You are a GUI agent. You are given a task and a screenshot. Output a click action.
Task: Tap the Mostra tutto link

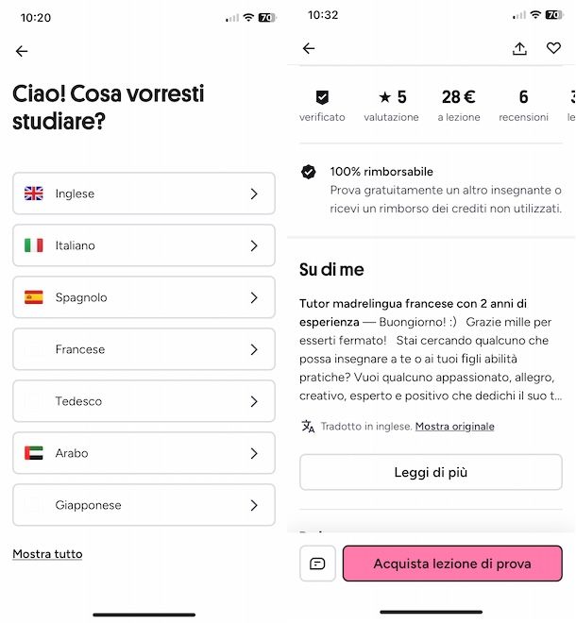(x=47, y=554)
